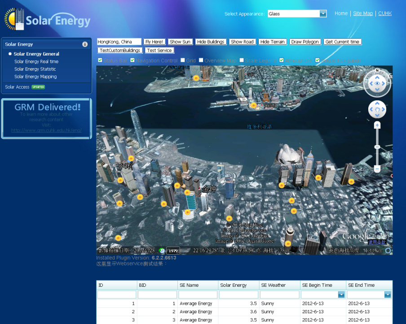Click the hand icon in the move joystick
This screenshot has height=324, width=406.
377,109
